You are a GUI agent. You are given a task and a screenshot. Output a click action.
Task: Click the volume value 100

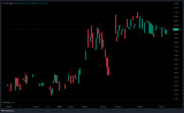coord(12,102)
